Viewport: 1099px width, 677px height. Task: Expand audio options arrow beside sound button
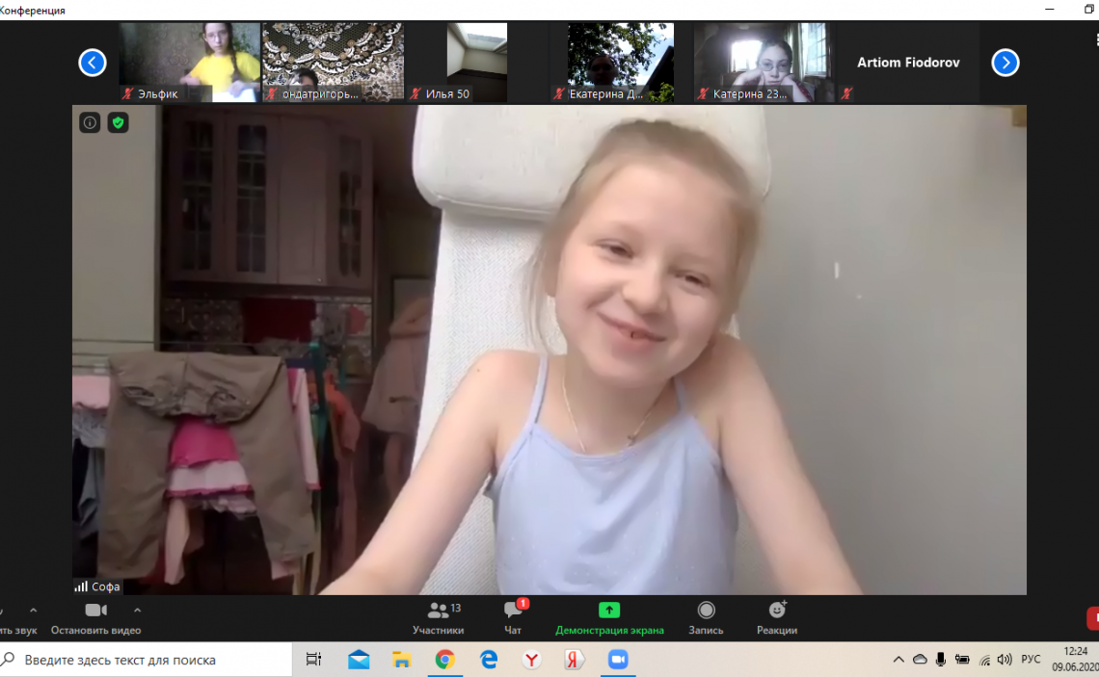tap(34, 610)
